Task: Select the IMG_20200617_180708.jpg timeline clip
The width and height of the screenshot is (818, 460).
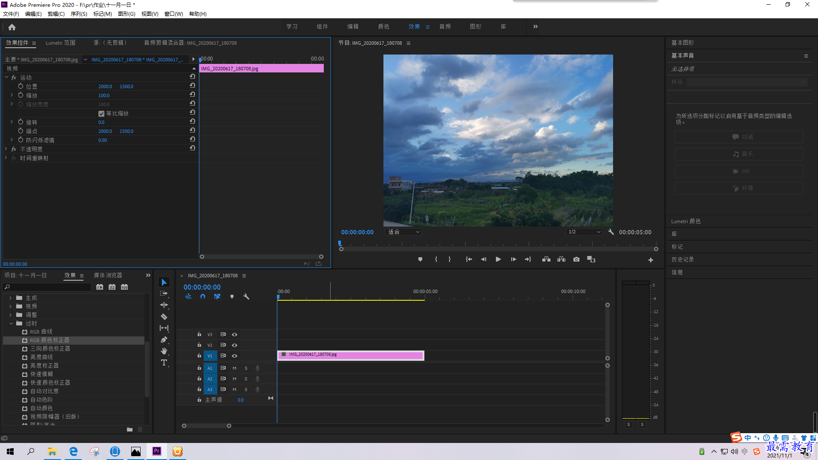Action: tap(351, 355)
